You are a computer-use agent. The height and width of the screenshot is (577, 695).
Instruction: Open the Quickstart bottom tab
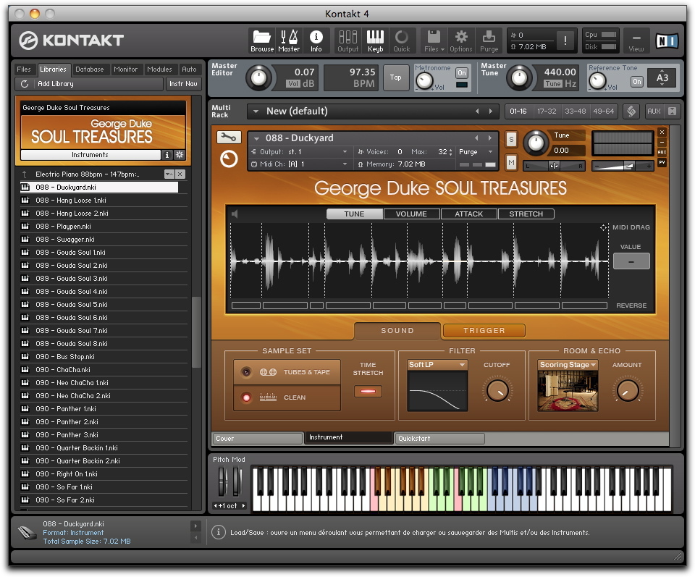439,438
